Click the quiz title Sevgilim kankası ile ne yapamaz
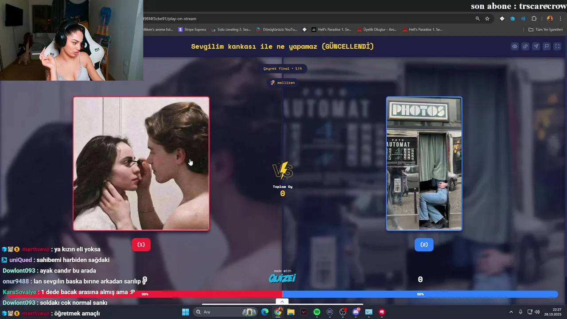Image resolution: width=567 pixels, height=319 pixels. [x=283, y=47]
